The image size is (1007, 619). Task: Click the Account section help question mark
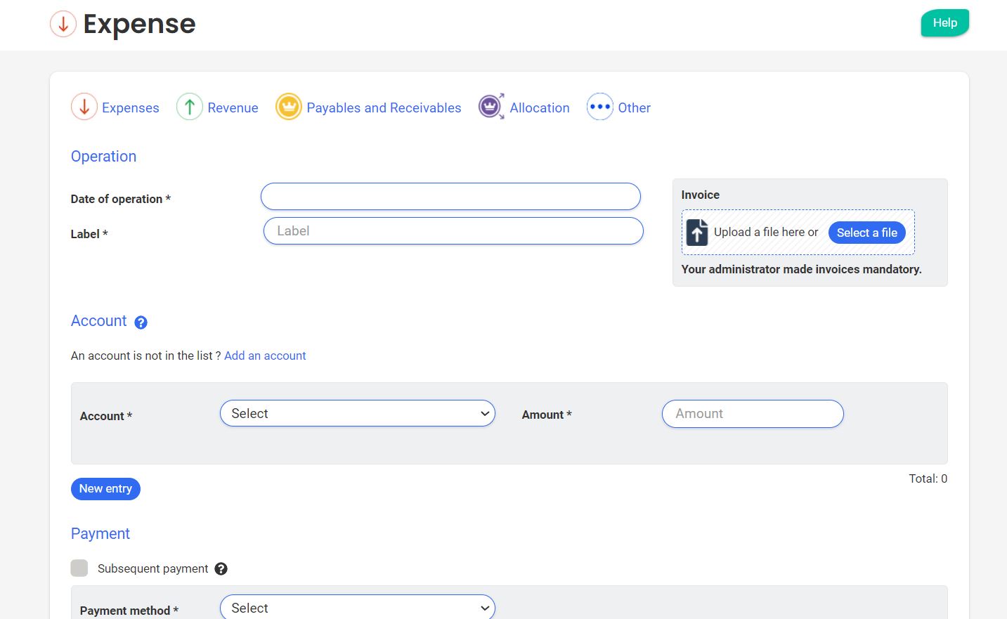(x=141, y=322)
